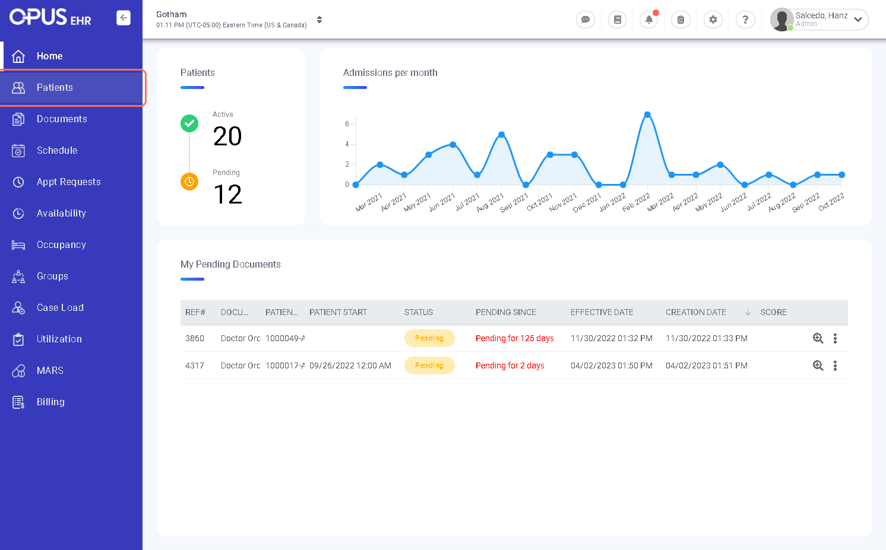This screenshot has width=886, height=550.
Task: Click "Pending for 2 days" text
Action: pyautogui.click(x=510, y=365)
